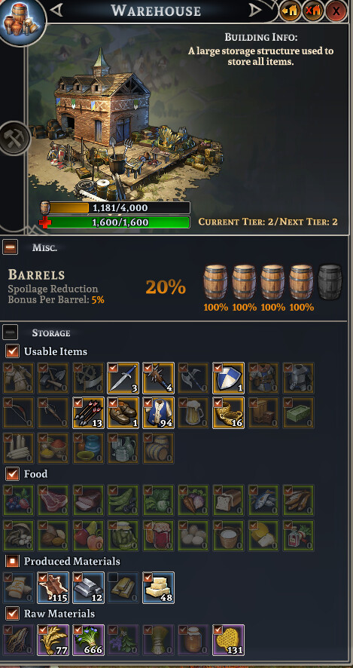Collapse the Misc. section
353x668 pixels.
tap(11, 247)
